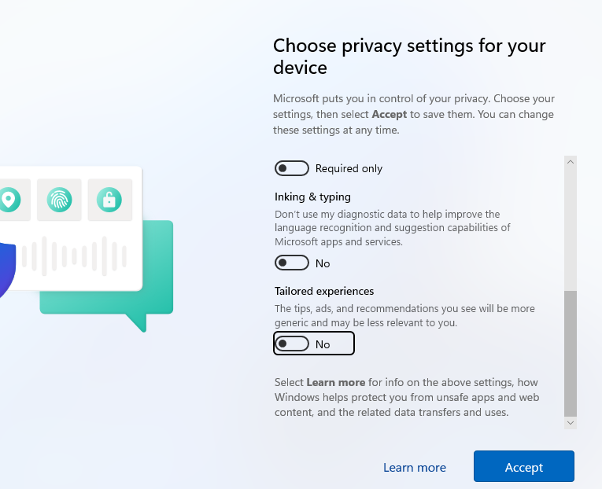Viewport: 602px width, 489px height.
Task: Turn on the Tailored experiences switch
Action: (x=291, y=344)
